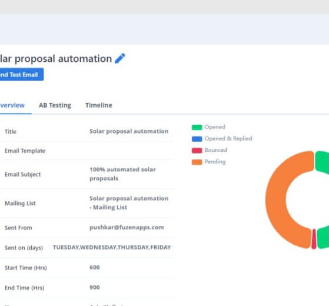Toggle the Pending orange legend swatch
This screenshot has height=306, width=329.
point(197,162)
